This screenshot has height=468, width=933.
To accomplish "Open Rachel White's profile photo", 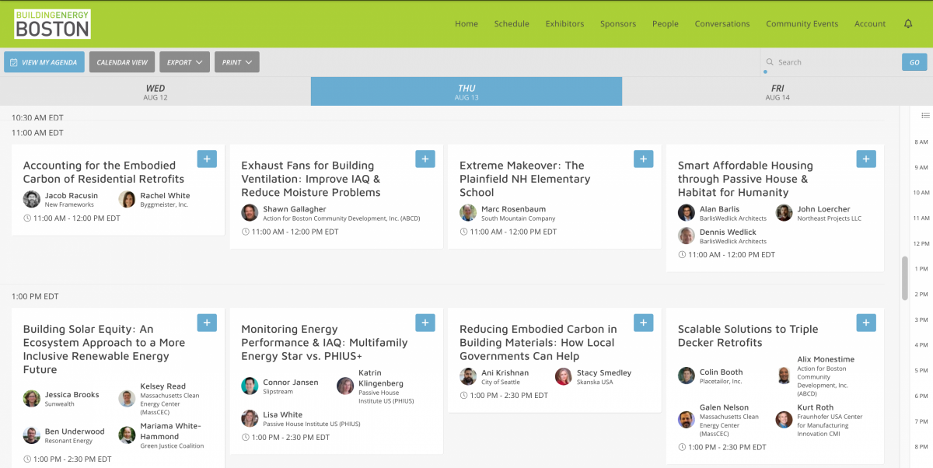I will tap(127, 200).
